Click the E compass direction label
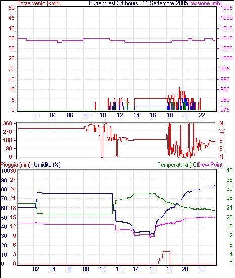 click(x=221, y=149)
